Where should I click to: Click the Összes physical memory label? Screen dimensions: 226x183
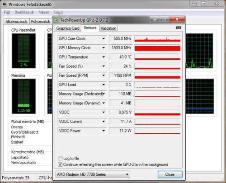coord(17,127)
